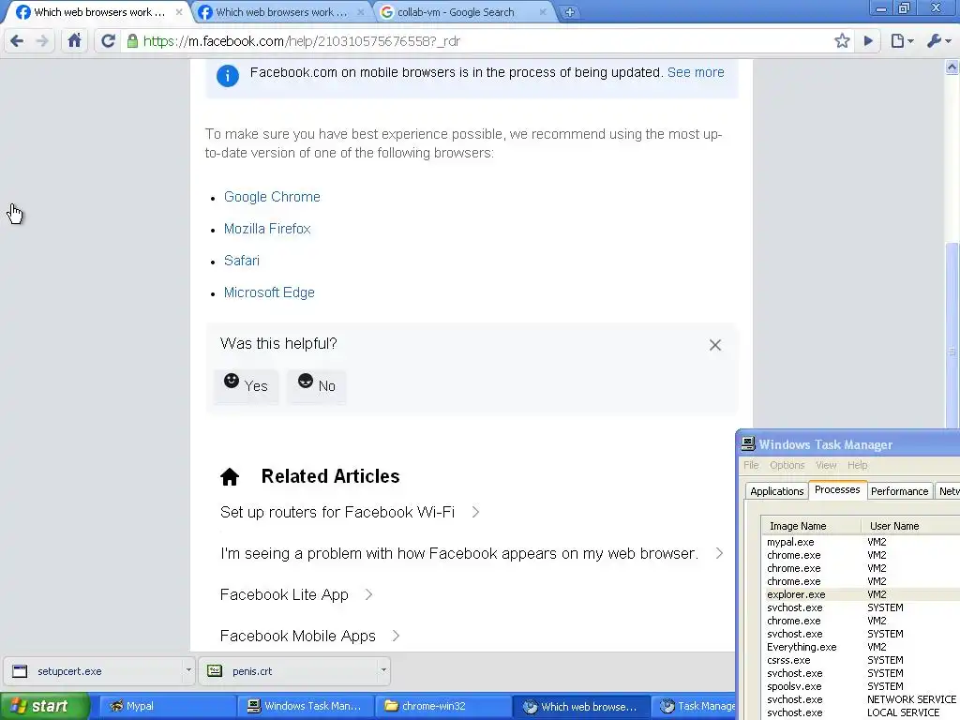Switch to Windows Task Manager taskbar button
Viewport: 960px width, 720px height.
click(x=306, y=707)
